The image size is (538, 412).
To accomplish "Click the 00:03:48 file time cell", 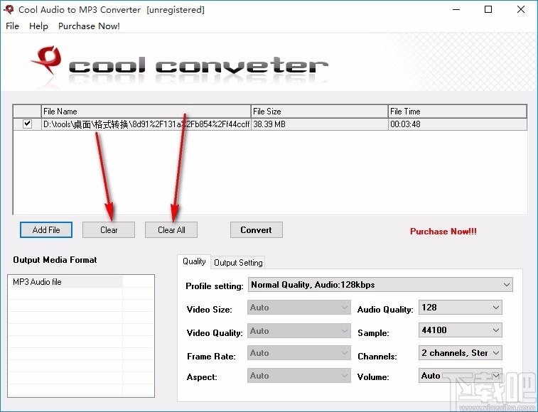I will point(458,124).
